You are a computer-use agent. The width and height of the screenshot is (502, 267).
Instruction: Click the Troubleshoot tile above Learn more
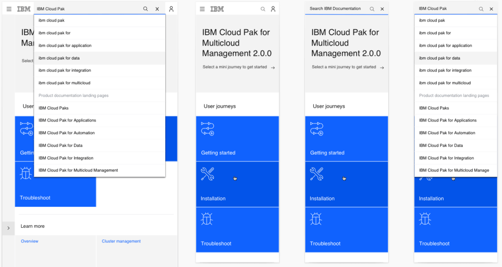[55, 186]
